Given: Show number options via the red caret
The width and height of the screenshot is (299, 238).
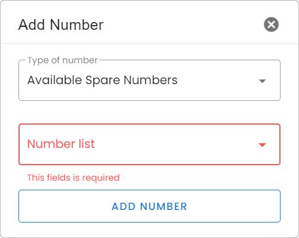Looking at the screenshot, I should point(262,145).
